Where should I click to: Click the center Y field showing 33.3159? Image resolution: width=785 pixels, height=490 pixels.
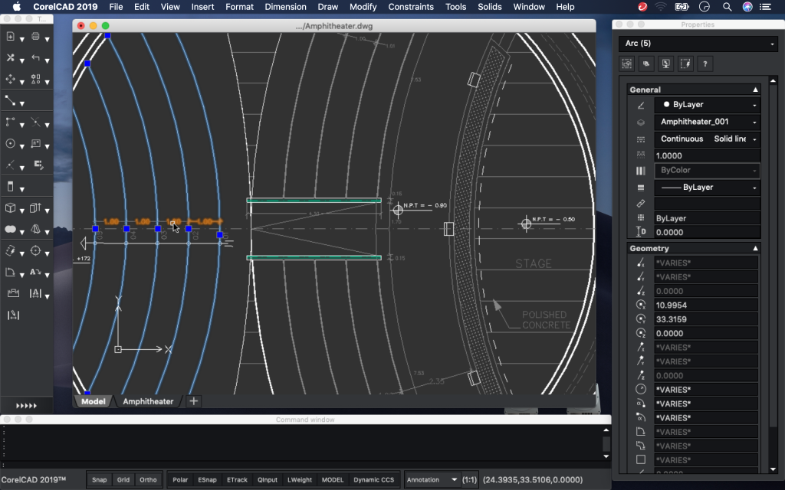pyautogui.click(x=706, y=319)
